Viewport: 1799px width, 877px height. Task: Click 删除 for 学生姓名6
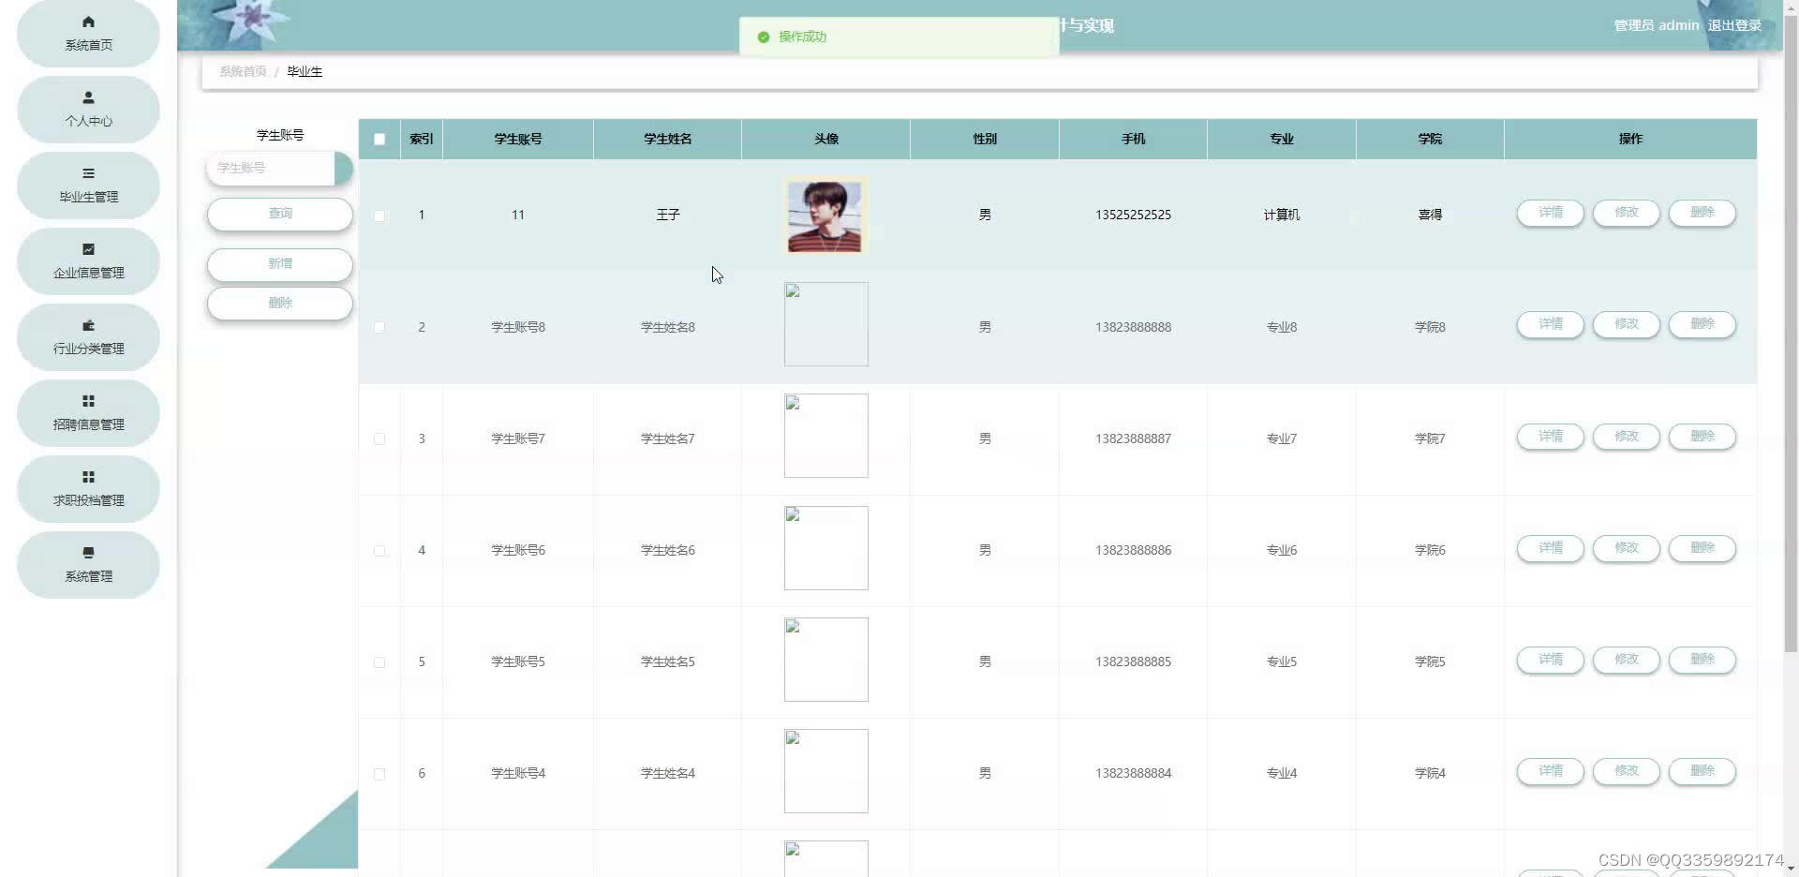pos(1702,548)
